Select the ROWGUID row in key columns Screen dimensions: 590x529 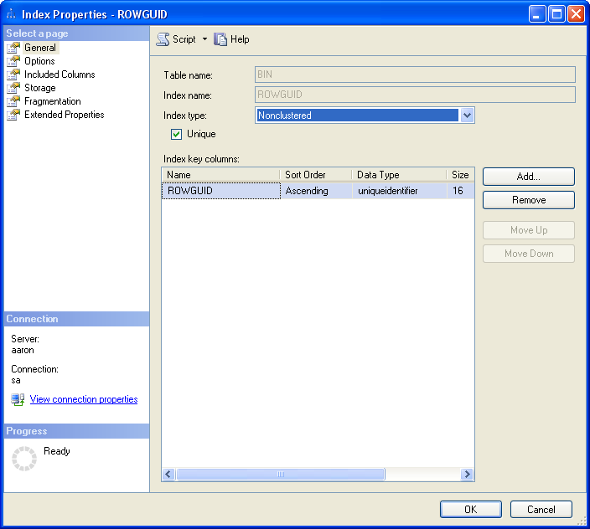point(220,191)
